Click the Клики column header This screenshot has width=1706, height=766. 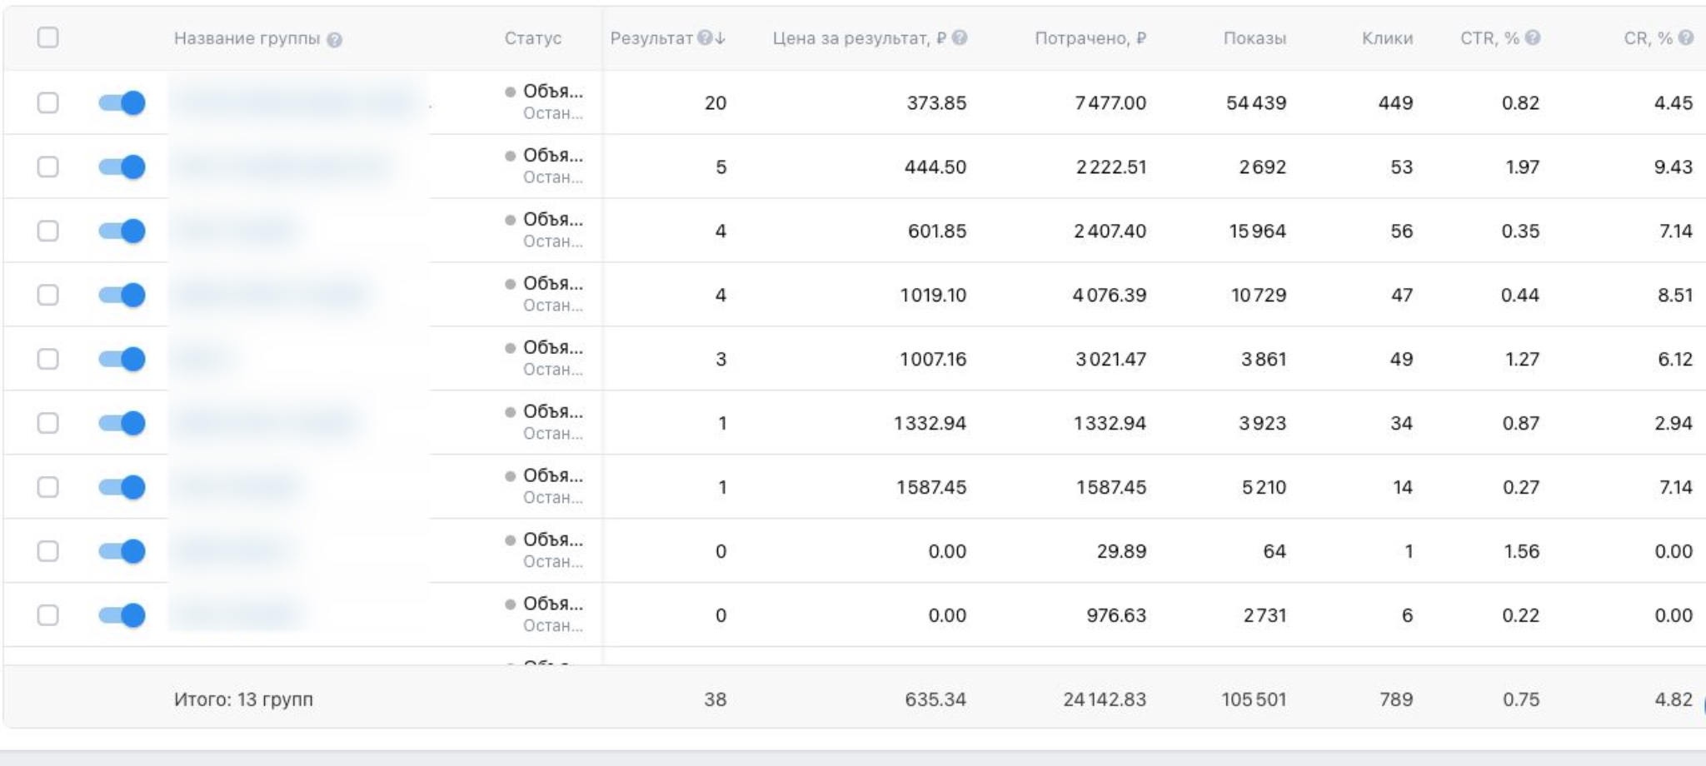(x=1387, y=38)
